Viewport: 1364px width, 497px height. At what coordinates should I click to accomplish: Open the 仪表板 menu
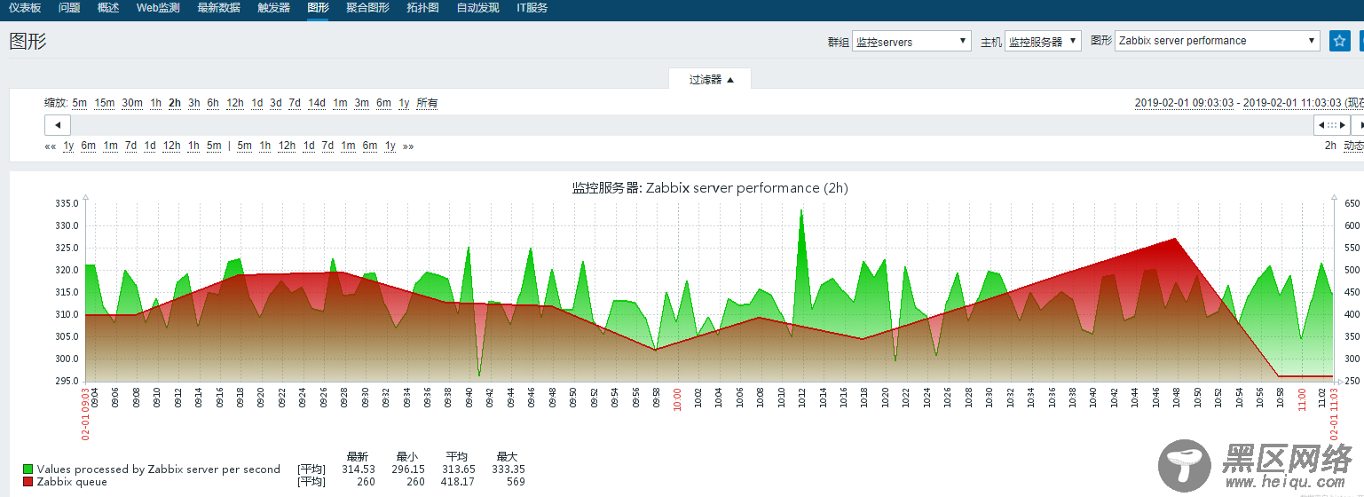click(x=25, y=8)
